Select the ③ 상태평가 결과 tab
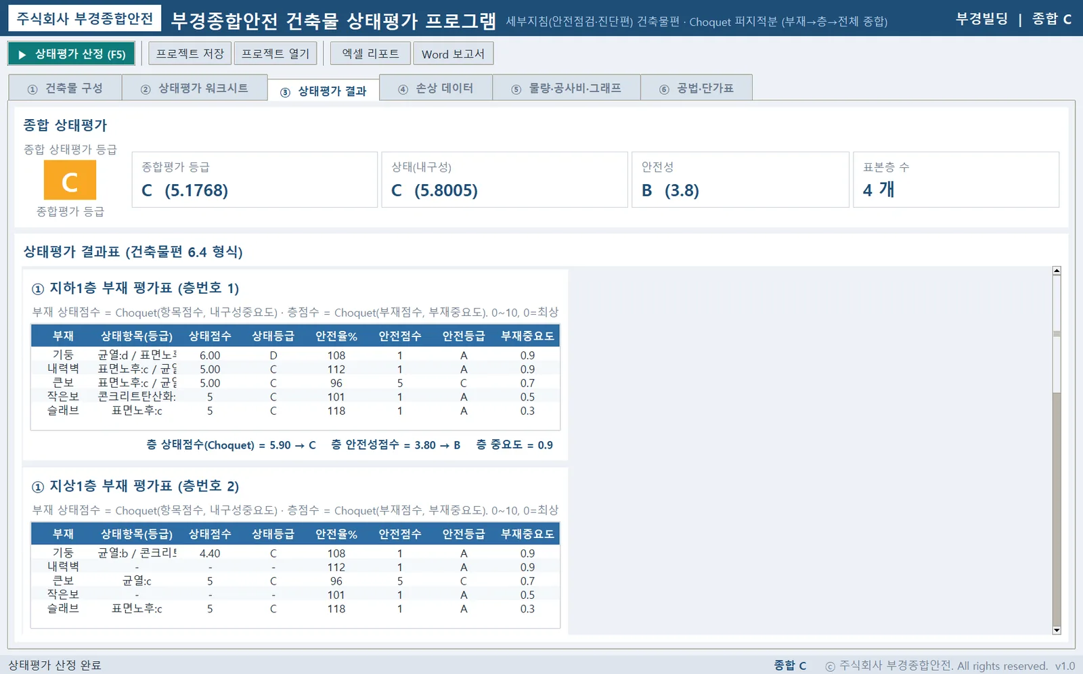 click(x=324, y=91)
